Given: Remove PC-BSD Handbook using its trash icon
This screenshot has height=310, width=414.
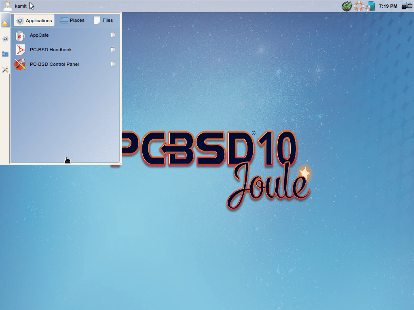Looking at the screenshot, I should point(113,49).
